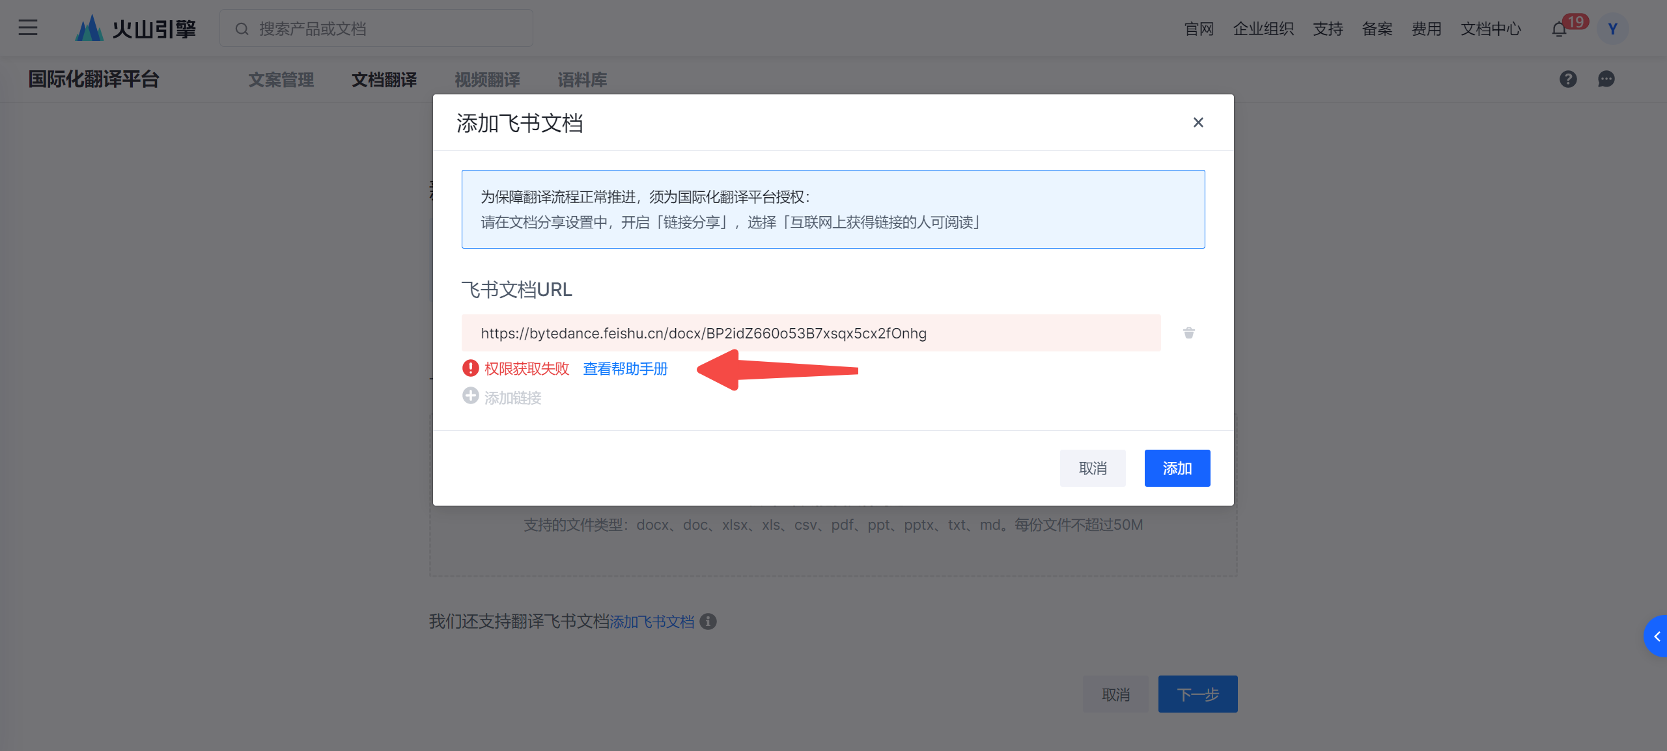Open the 官网 top menu link

(1199, 29)
